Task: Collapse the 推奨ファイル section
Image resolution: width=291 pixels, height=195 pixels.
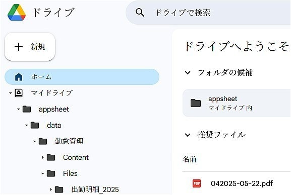Action: pyautogui.click(x=188, y=135)
